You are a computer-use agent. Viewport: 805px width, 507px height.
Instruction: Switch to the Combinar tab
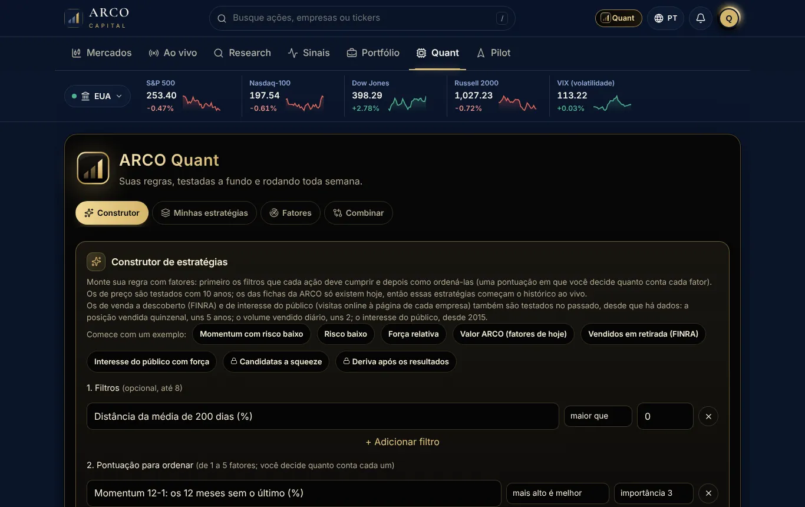click(x=358, y=213)
